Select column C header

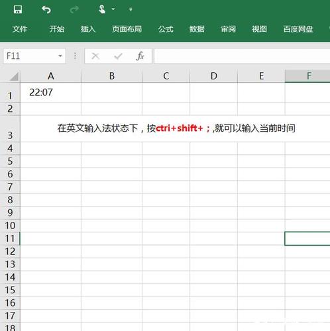pos(166,76)
